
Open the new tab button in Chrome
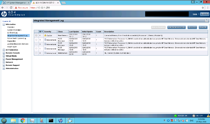(64, 3)
